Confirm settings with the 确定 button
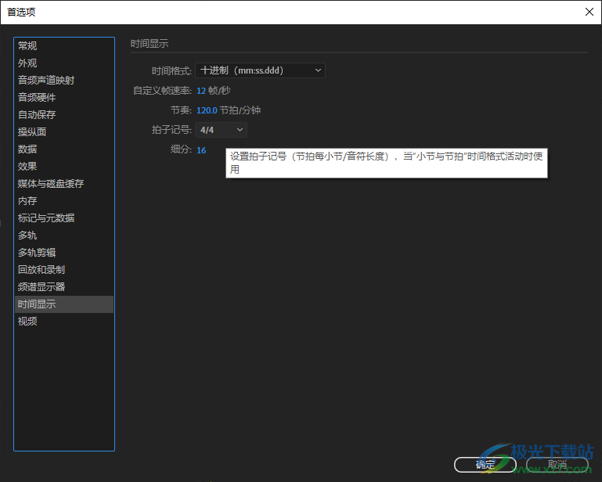This screenshot has height=482, width=602. pos(485,465)
